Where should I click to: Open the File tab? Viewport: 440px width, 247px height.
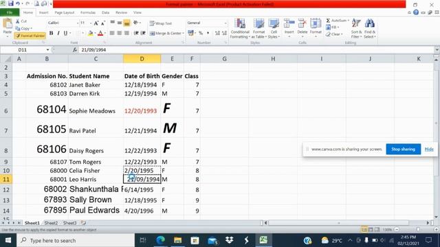tap(10, 12)
